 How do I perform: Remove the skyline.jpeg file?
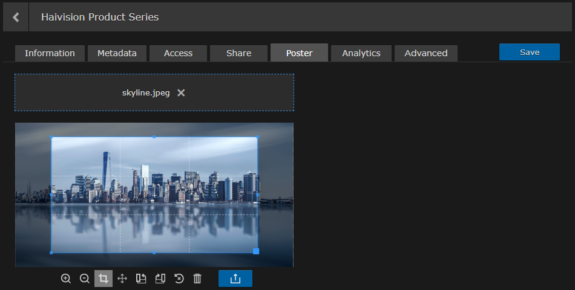tap(181, 93)
